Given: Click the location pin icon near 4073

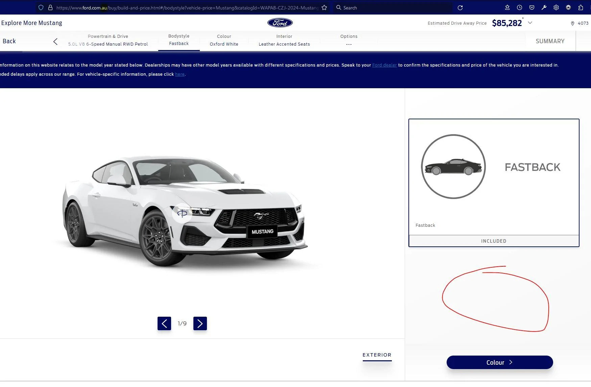Looking at the screenshot, I should click(x=572, y=23).
